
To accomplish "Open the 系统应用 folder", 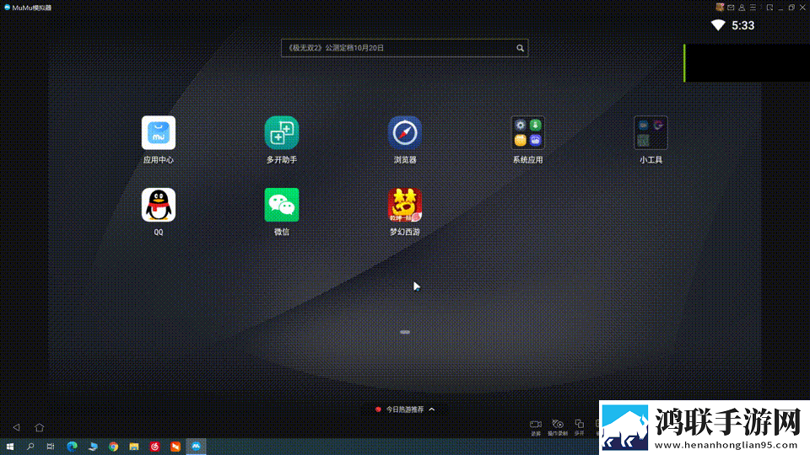I will pos(527,132).
